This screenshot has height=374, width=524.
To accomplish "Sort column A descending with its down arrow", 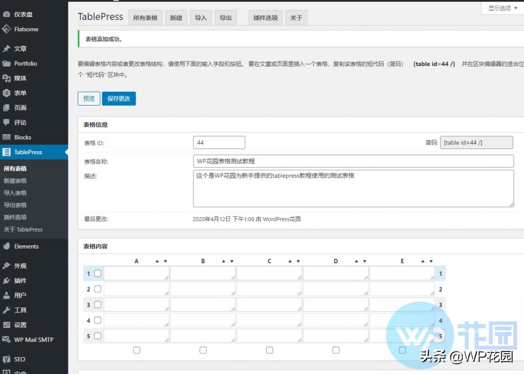I will pyautogui.click(x=165, y=261).
